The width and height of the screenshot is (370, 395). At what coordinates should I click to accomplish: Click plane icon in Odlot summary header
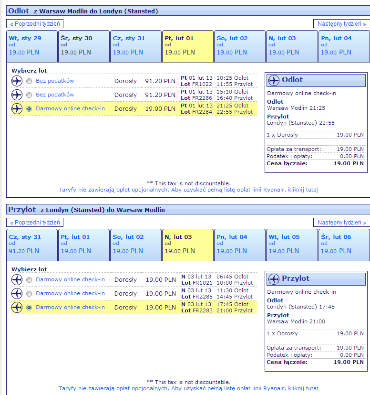tap(274, 80)
